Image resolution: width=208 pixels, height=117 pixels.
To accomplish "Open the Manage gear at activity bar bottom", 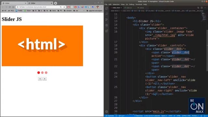I will click(x=107, y=111).
